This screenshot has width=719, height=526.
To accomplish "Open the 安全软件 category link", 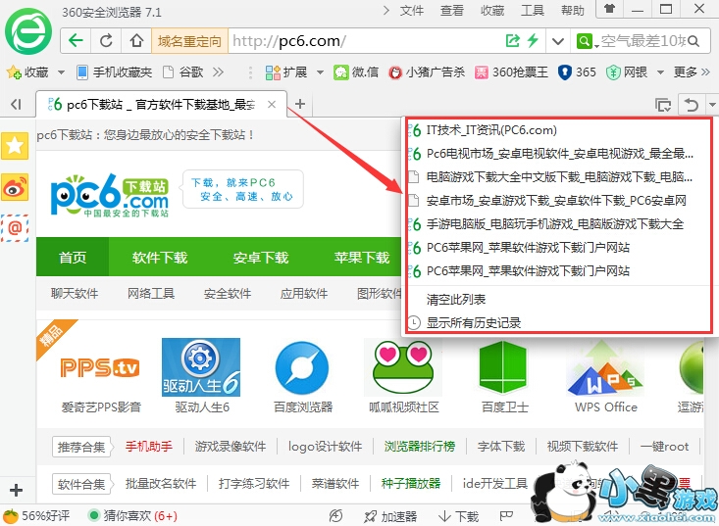I will point(228,294).
